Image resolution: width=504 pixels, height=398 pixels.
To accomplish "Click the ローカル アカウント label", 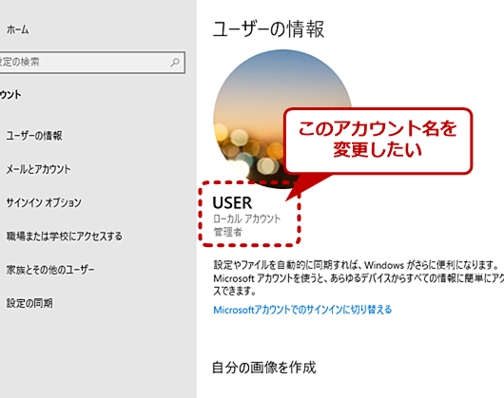I will [x=247, y=218].
